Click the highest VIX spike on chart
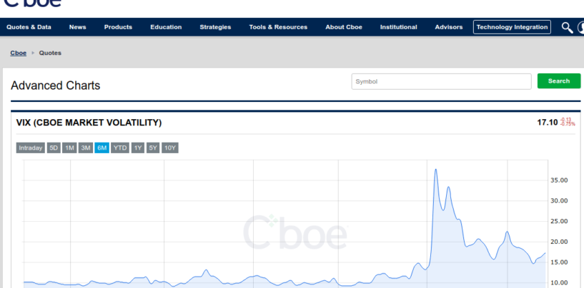 coord(435,170)
